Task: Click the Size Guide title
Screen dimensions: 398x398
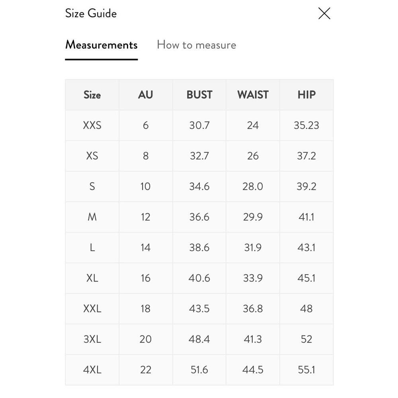Action: (x=91, y=13)
